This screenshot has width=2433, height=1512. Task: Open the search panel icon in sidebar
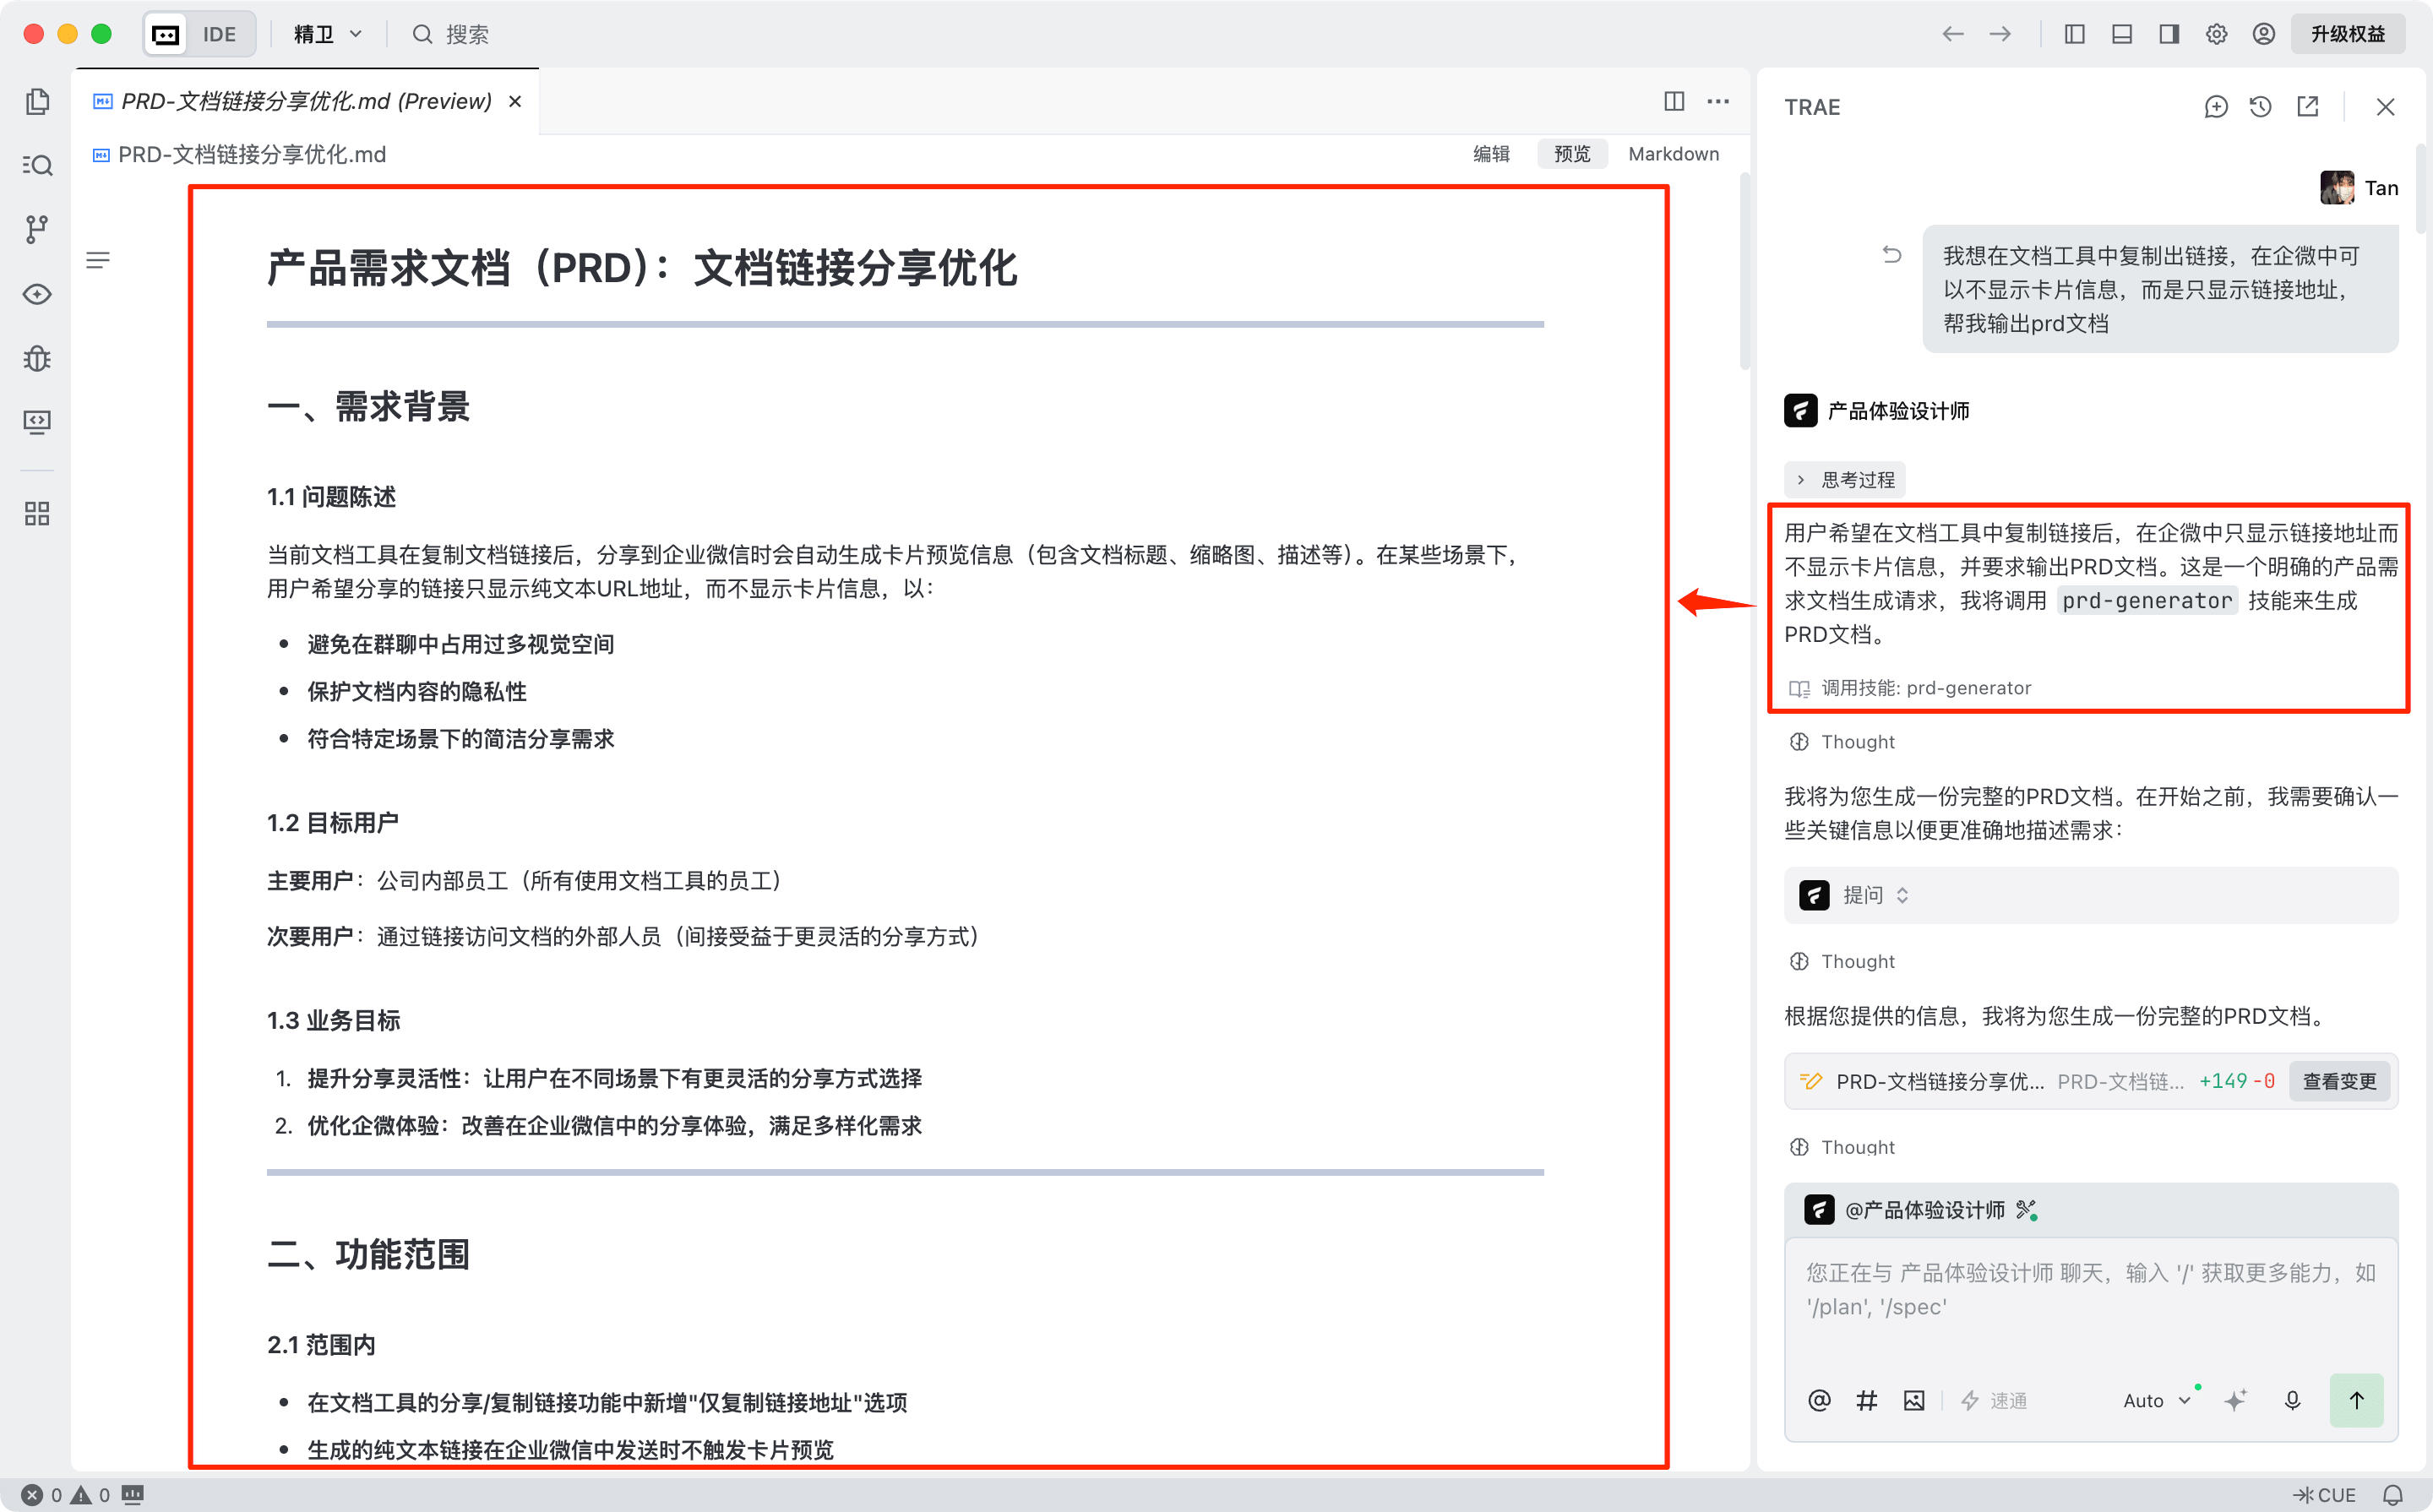coord(37,165)
